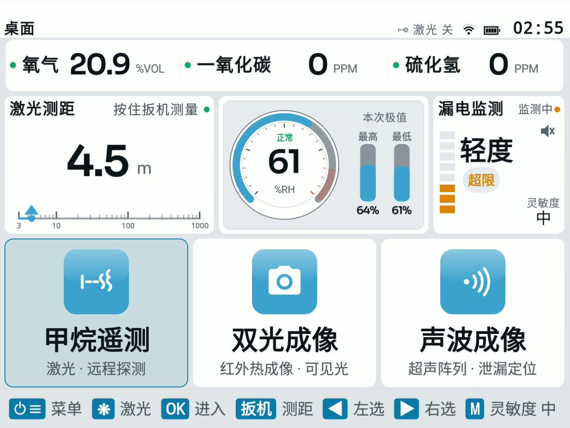Click the 扳机 测距 key icon
The width and height of the screenshot is (570, 428).
coord(256,409)
